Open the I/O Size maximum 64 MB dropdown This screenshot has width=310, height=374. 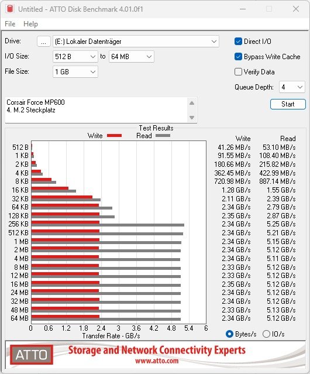pos(131,57)
